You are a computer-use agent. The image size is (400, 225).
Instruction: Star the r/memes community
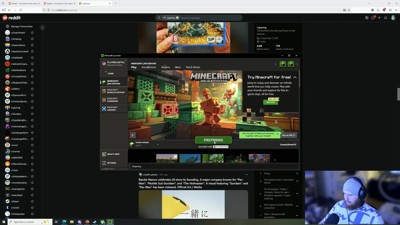pos(32,151)
